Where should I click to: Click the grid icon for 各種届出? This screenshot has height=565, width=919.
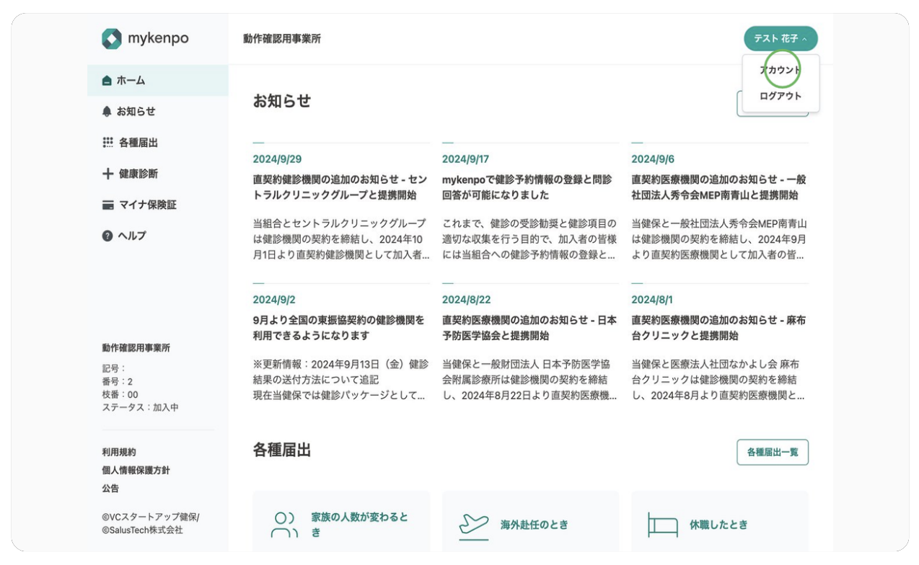coord(107,143)
